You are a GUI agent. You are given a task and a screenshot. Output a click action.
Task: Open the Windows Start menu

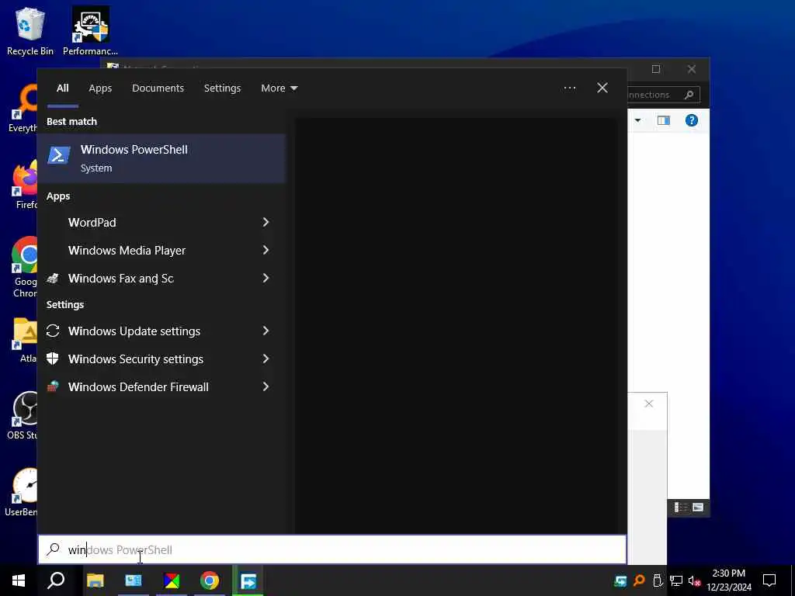pos(19,580)
